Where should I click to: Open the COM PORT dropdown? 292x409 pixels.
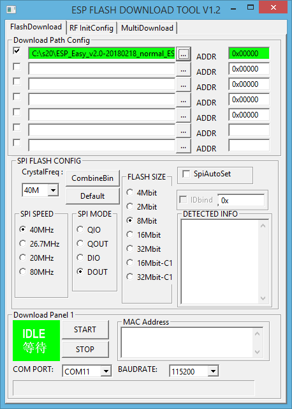(x=106, y=371)
